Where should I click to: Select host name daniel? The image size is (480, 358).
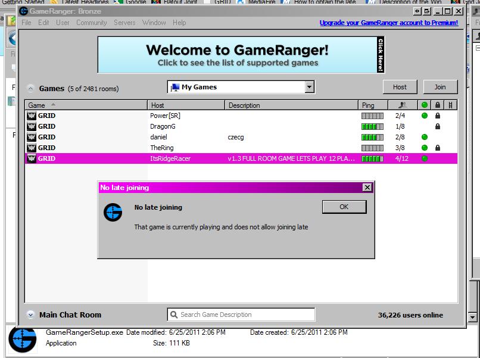158,137
